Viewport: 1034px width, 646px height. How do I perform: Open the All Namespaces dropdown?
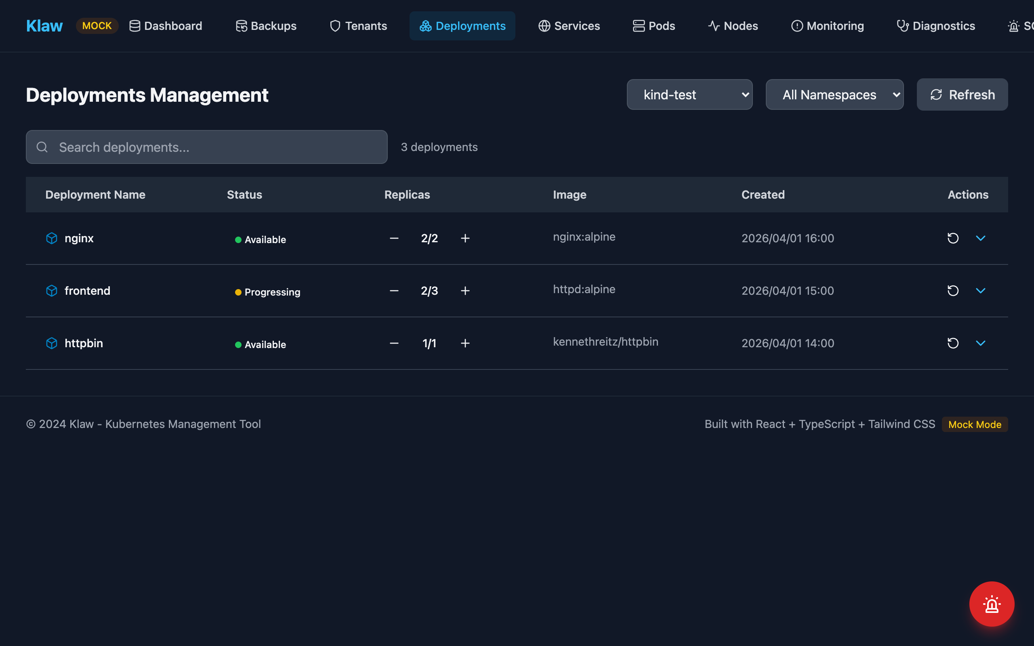[834, 94]
